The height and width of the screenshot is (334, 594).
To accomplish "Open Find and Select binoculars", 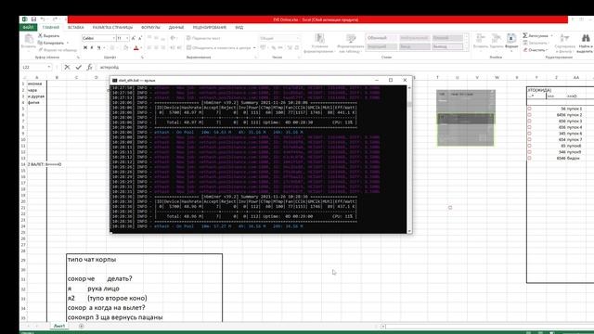I will pos(586,43).
